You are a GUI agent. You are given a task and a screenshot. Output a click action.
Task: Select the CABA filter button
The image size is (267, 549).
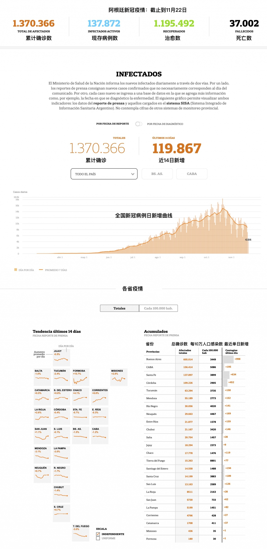tap(192, 174)
